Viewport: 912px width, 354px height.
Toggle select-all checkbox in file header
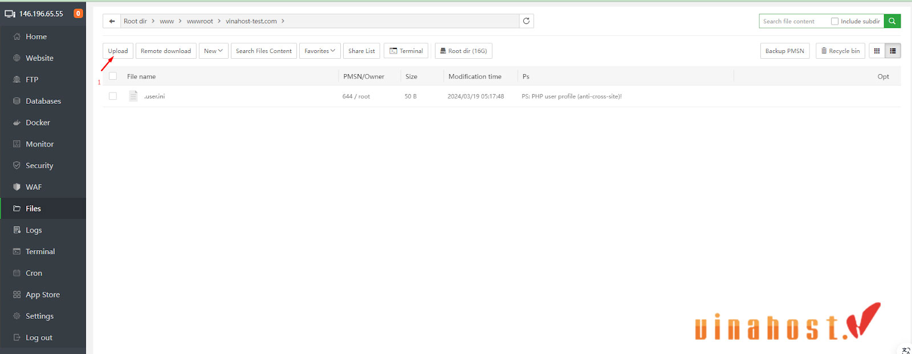113,76
